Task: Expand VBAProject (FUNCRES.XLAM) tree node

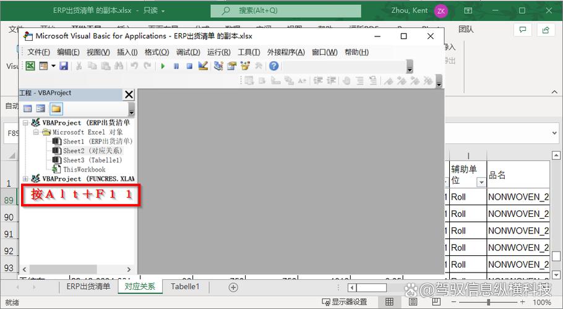Action: click(25, 179)
